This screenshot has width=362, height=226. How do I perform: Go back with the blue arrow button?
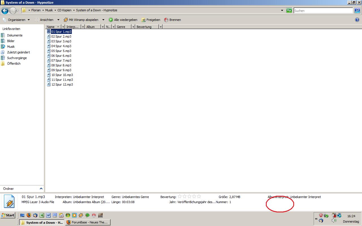coord(5,11)
